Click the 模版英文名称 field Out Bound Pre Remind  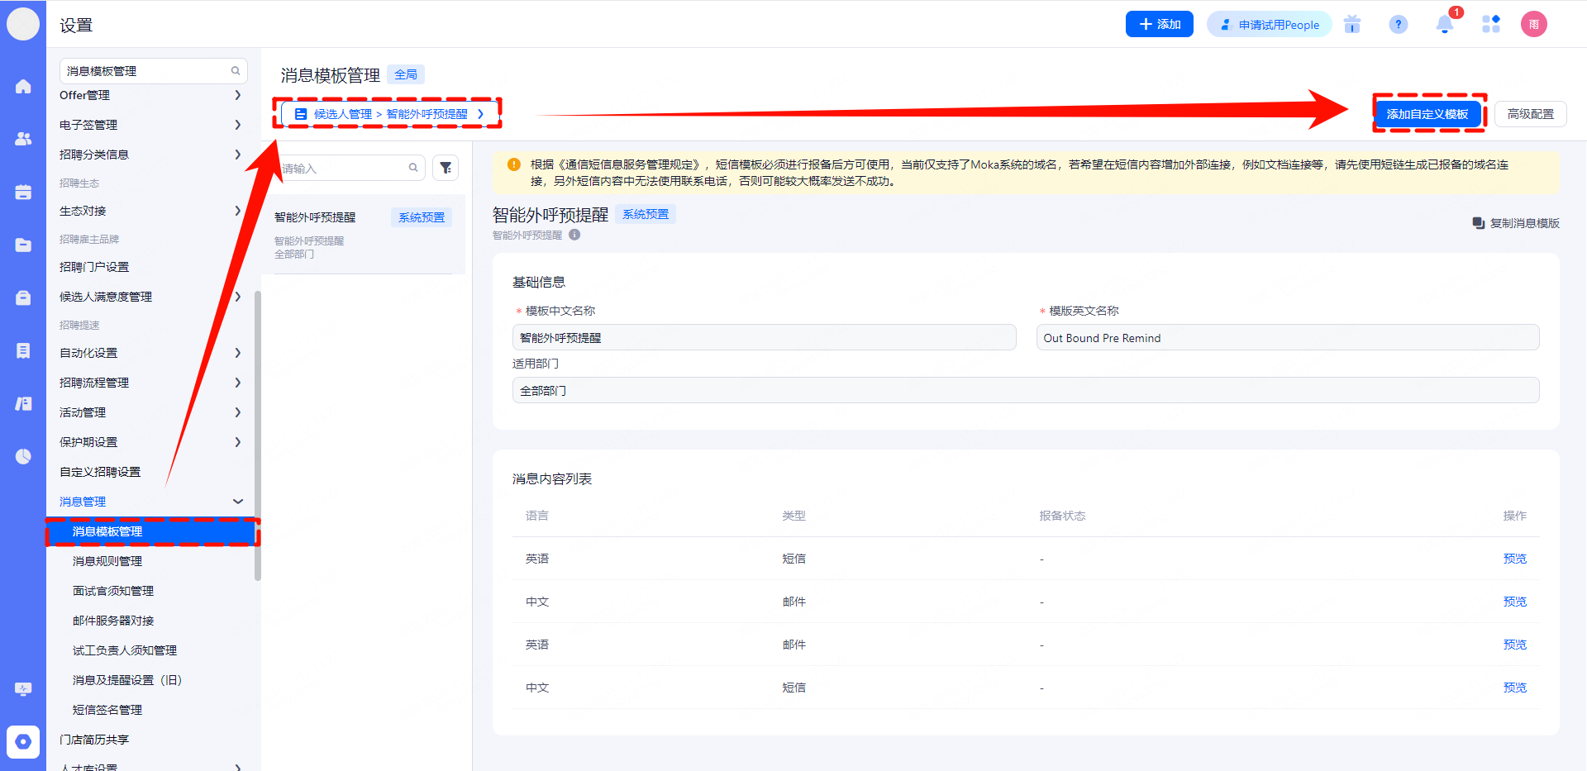[x=1288, y=337]
